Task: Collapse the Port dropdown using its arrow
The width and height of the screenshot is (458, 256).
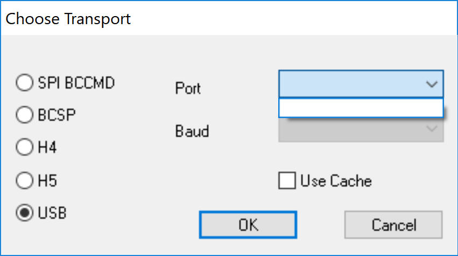Action: click(x=431, y=84)
